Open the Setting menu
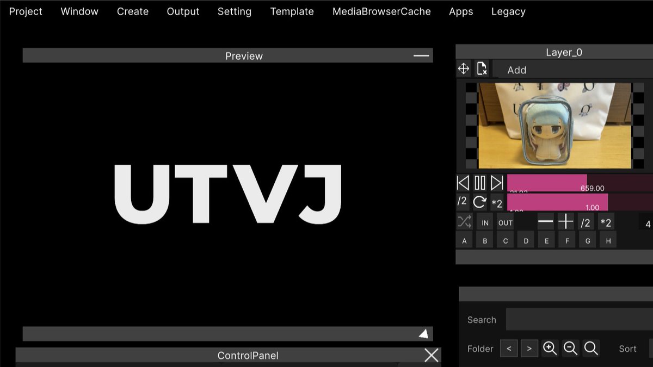 [x=235, y=11]
